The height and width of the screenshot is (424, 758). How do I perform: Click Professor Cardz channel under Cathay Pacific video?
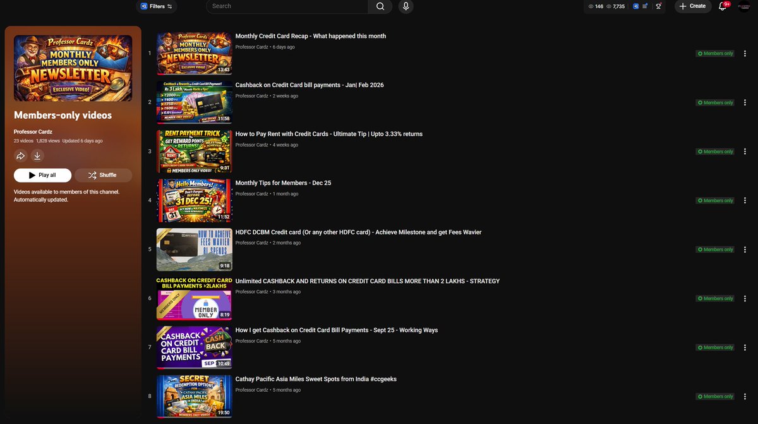(x=252, y=390)
